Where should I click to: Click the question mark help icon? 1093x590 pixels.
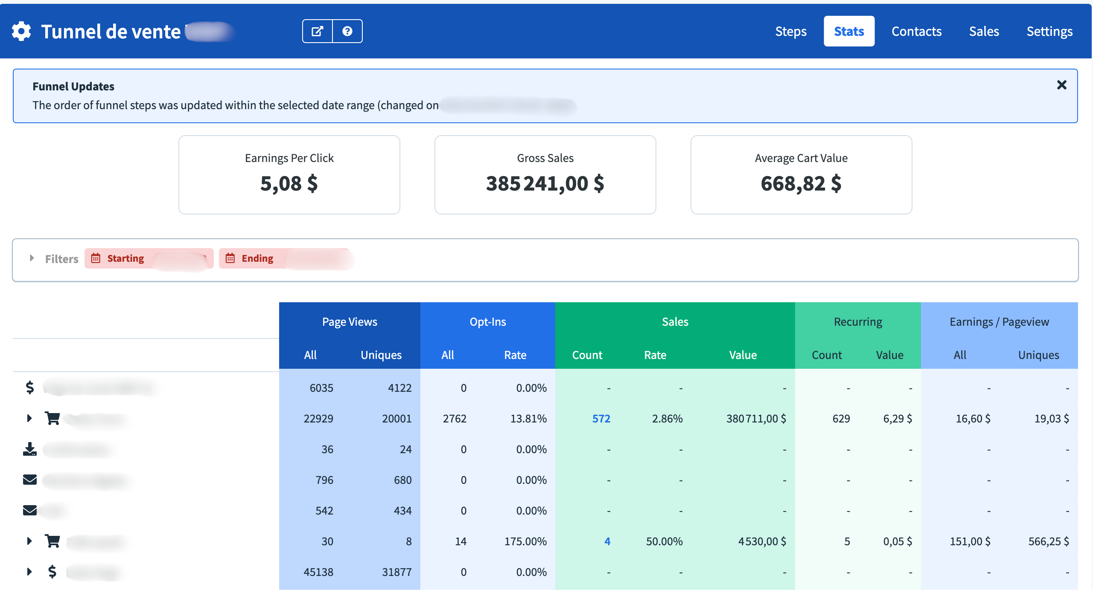347,32
